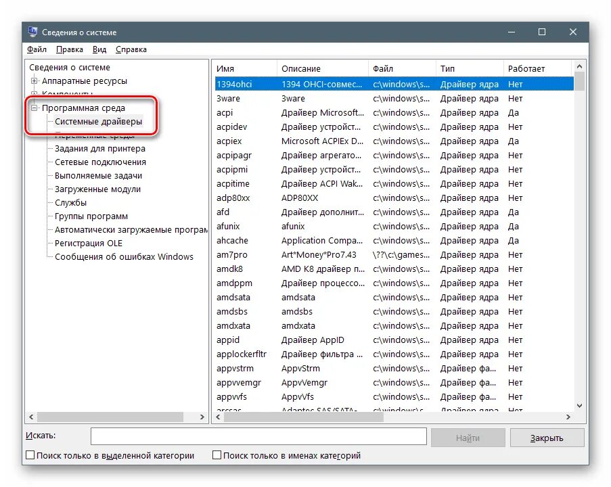Viewport: 611px width, 487px height.
Task: Select the root Сведения о системе tree item
Action: (70, 68)
